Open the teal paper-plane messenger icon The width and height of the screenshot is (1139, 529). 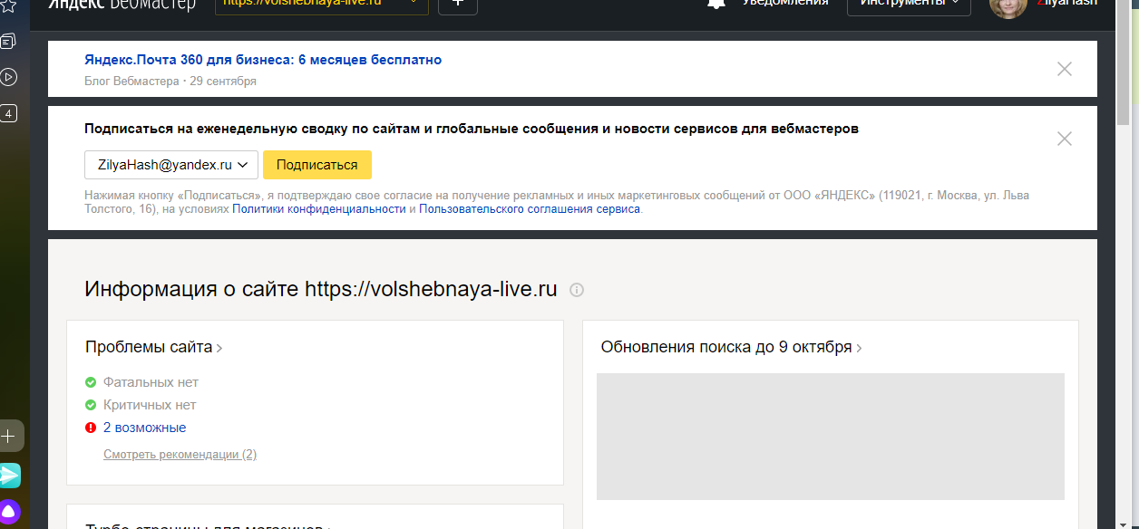(9, 475)
